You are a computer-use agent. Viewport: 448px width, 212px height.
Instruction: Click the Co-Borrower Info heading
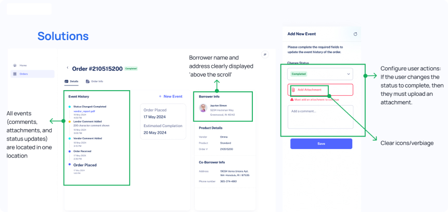(212, 162)
